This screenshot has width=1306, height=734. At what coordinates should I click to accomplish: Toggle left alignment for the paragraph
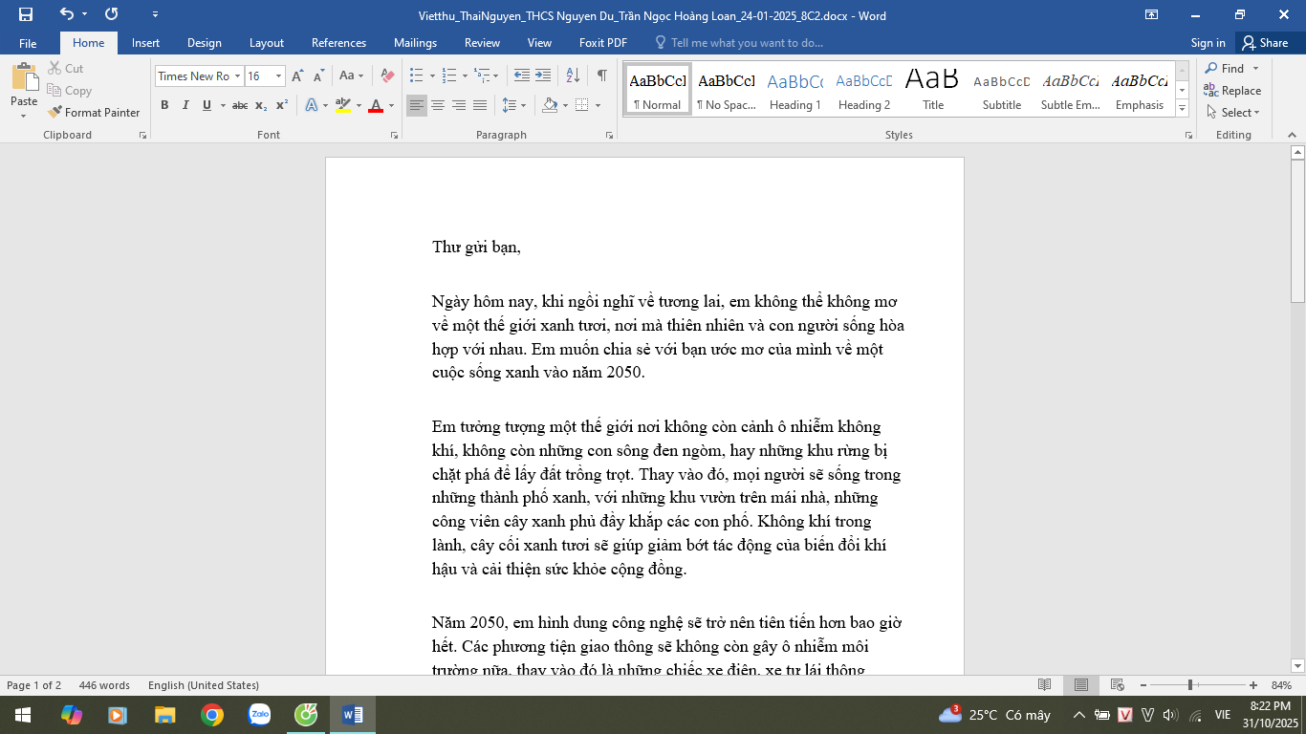click(417, 105)
